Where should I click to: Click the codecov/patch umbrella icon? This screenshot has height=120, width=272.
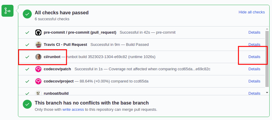(x=38, y=69)
